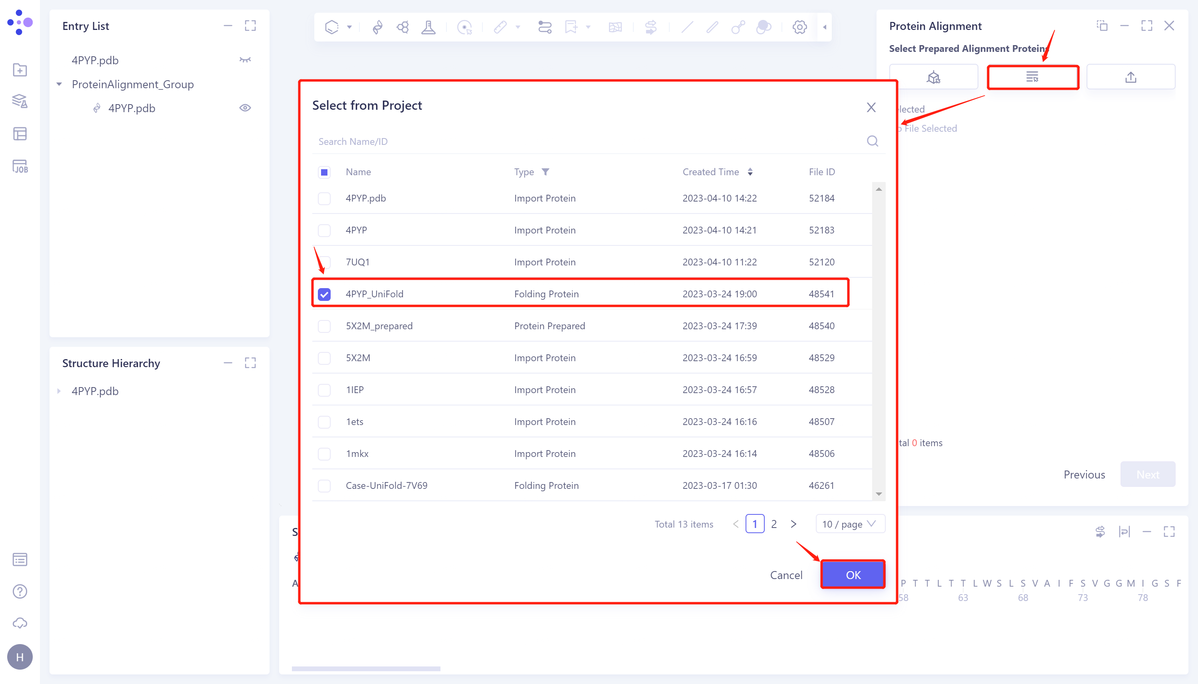Collapse the ProteinAlignment_Group entry
The height and width of the screenshot is (684, 1198).
coord(59,84)
